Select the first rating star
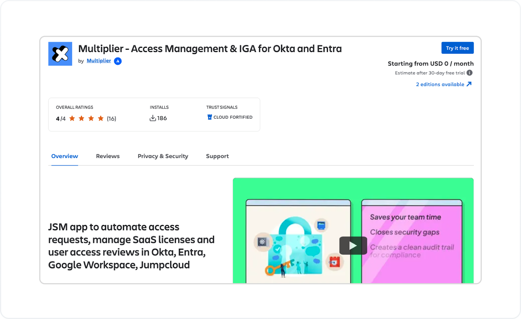521x319 pixels. pos(72,118)
